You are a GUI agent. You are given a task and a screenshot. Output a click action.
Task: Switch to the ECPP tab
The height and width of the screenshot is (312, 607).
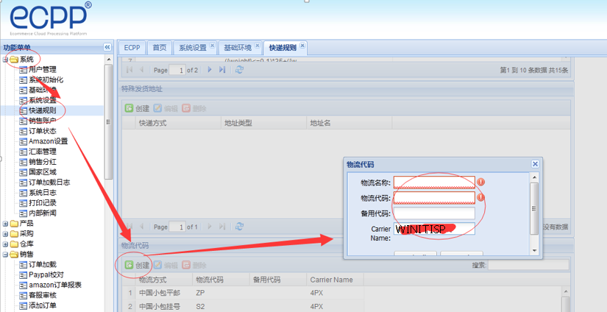pos(132,48)
